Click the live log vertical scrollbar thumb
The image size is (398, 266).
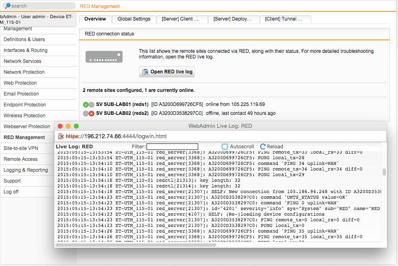click(384, 172)
